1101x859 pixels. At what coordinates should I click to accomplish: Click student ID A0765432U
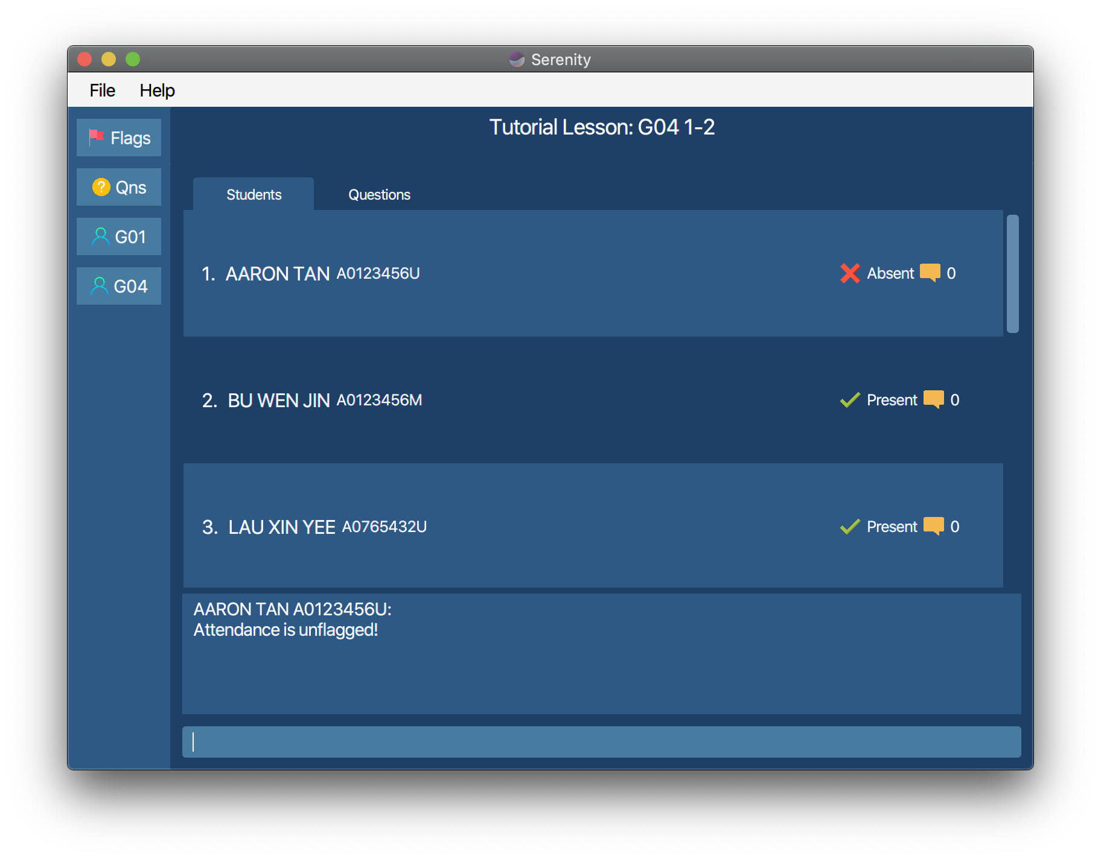(x=385, y=527)
